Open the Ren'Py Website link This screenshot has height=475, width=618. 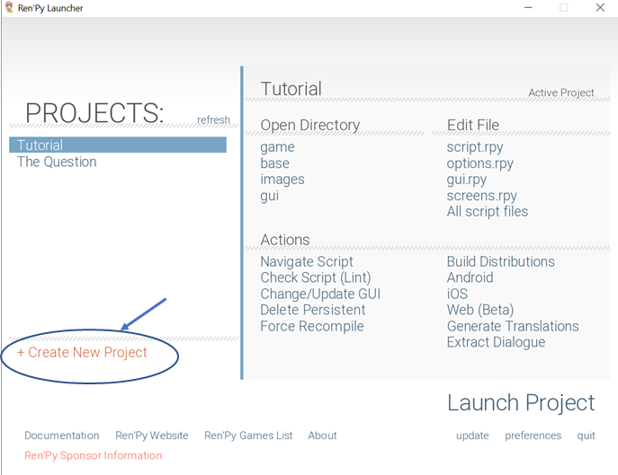152,435
